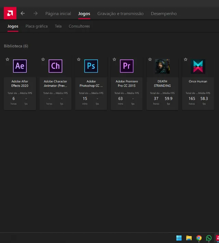Open the Windows Start menu
Screen dimensions: 219x243
(179, 238)
